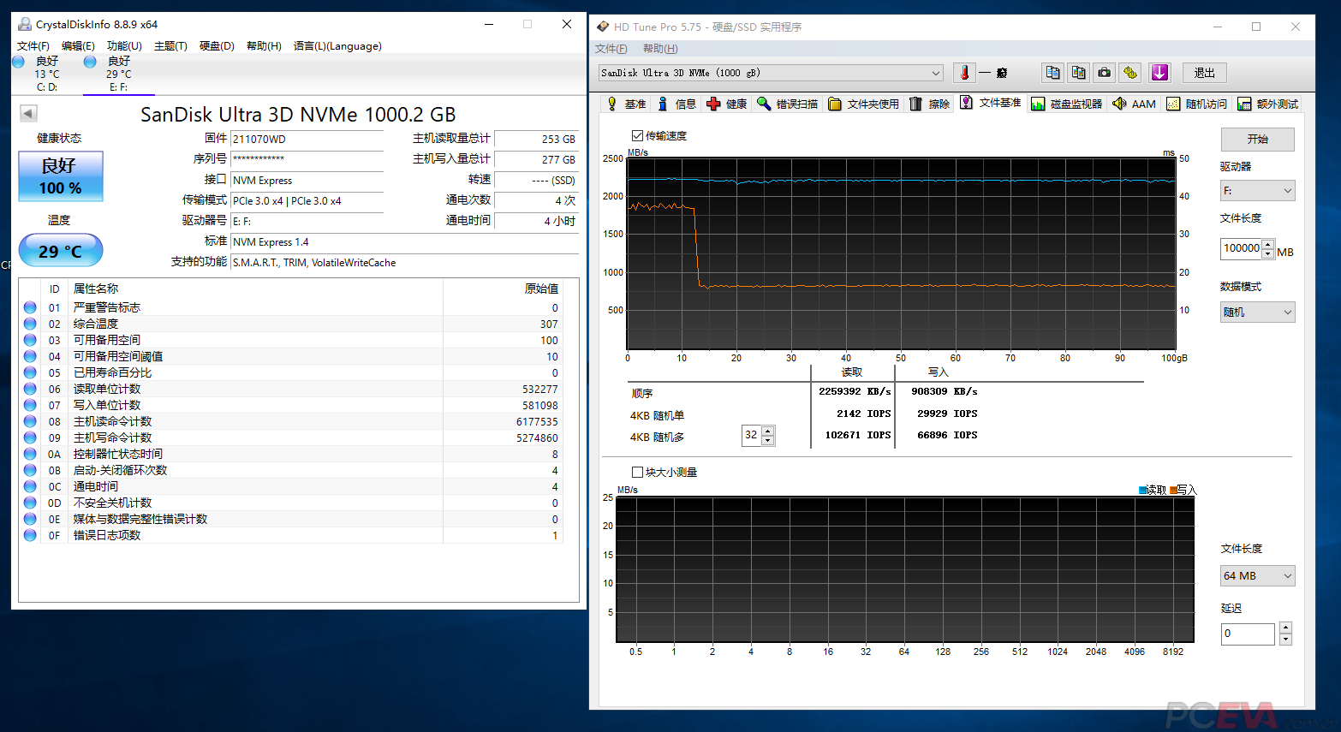Increase the 延迟 value spinner
This screenshot has height=732, width=1341.
coord(1285,628)
